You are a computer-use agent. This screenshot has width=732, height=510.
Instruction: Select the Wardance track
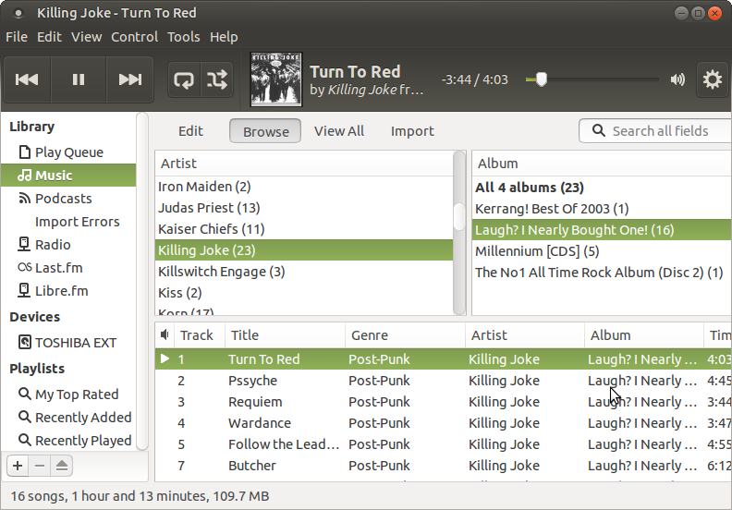[x=444, y=423]
